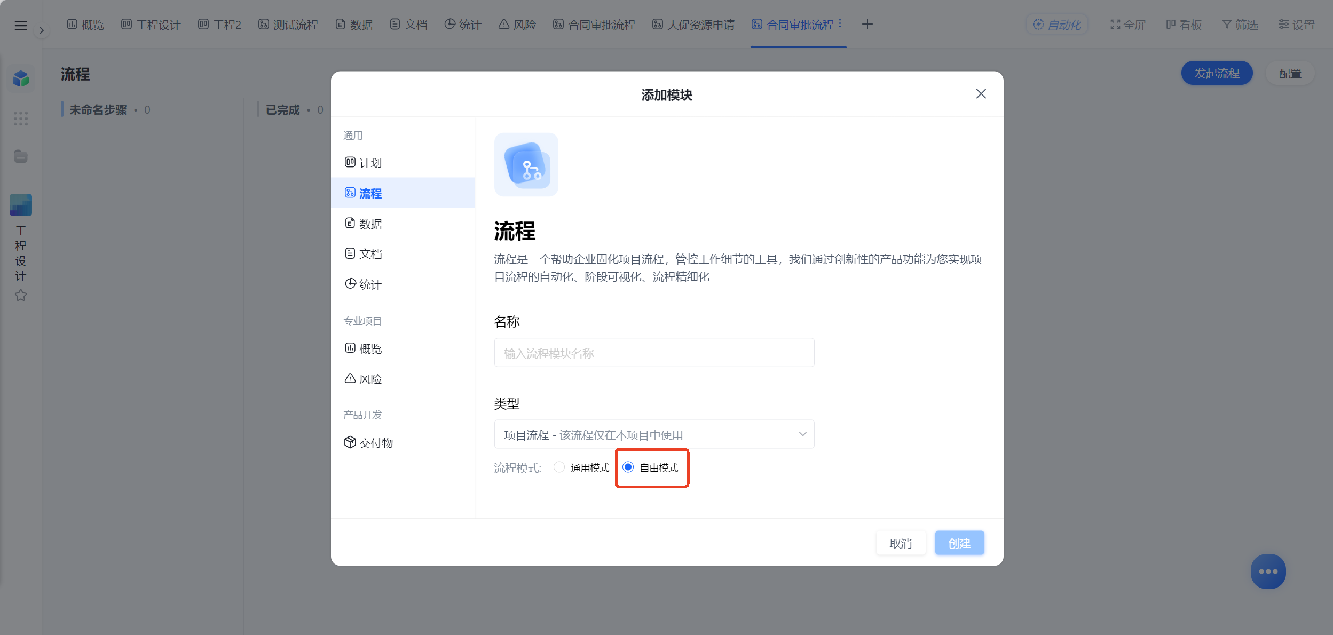The image size is (1333, 635).
Task: Select 统计 module in dialog list
Action: click(403, 284)
